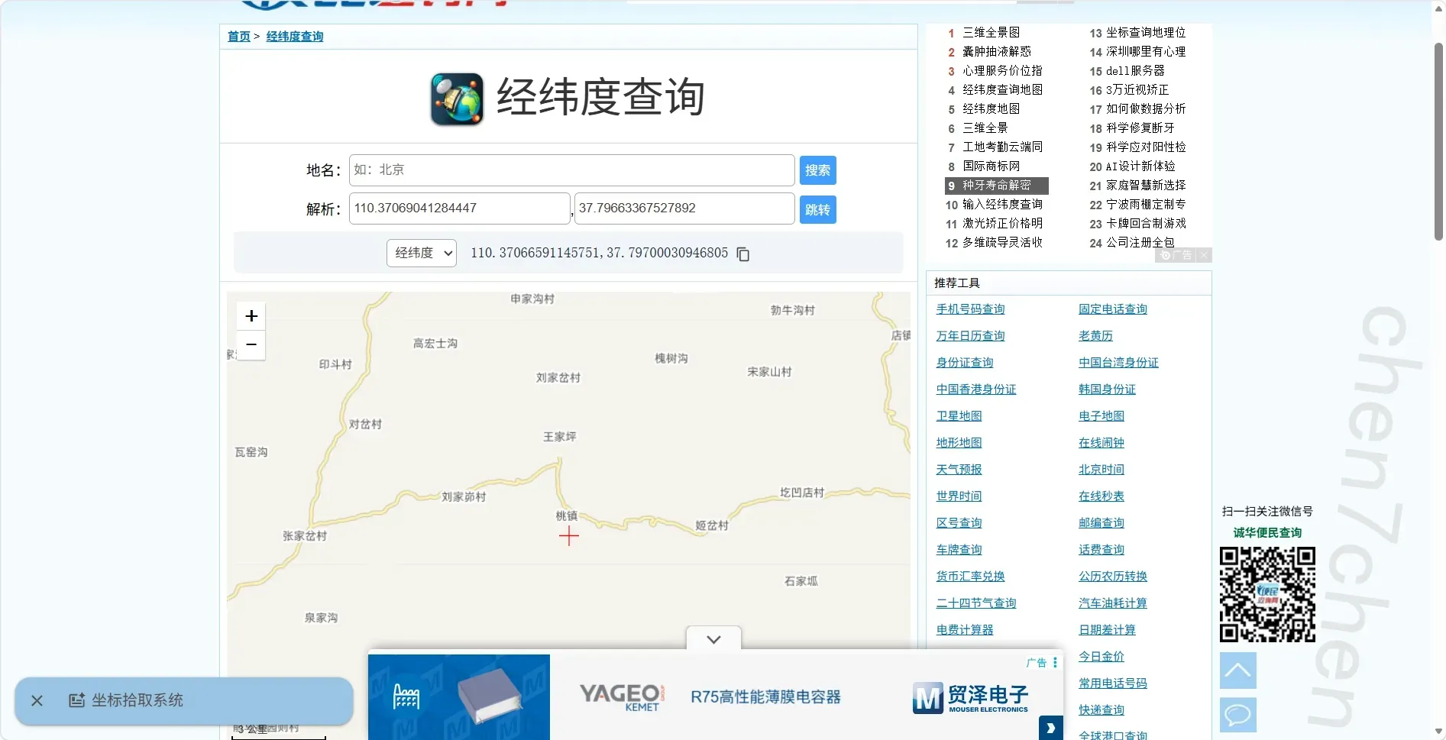Click ad list item 10 输入经纬度查询
Image resolution: width=1446 pixels, height=740 pixels.
coord(1002,205)
